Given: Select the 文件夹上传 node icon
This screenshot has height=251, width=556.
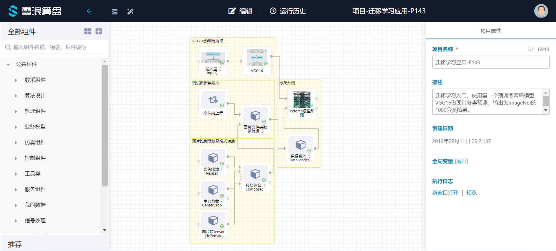Looking at the screenshot, I should [213, 100].
